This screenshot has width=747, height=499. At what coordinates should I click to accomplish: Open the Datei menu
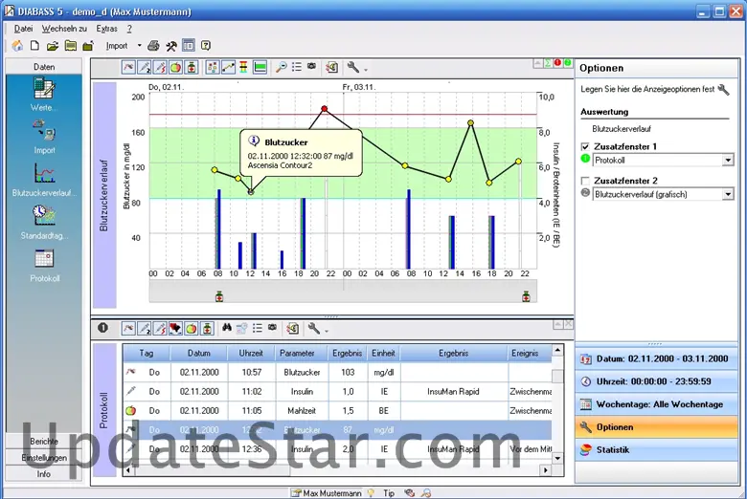pos(23,29)
